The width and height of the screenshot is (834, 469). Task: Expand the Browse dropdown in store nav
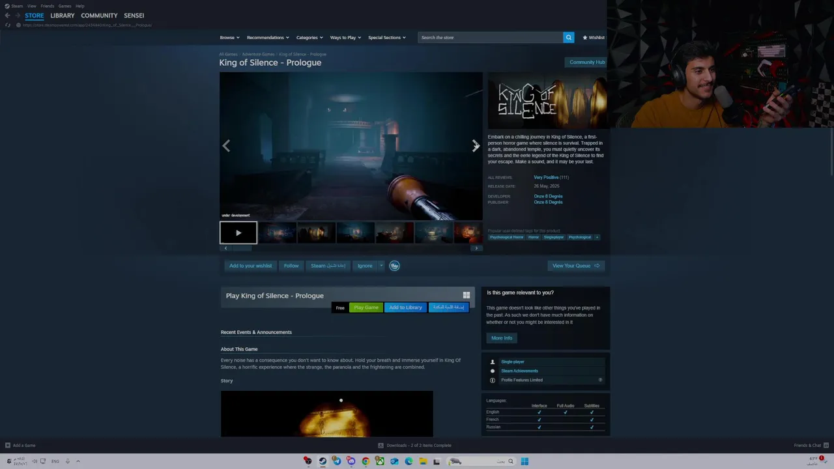point(229,38)
